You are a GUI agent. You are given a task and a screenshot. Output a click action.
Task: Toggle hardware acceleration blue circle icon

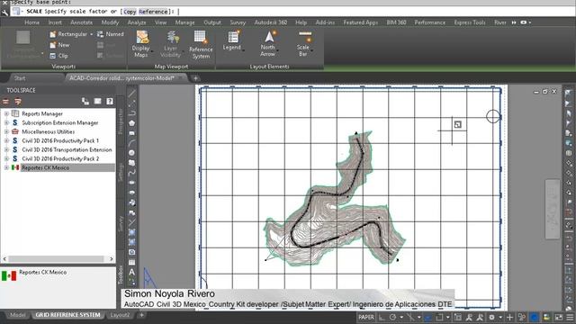tap(535, 318)
